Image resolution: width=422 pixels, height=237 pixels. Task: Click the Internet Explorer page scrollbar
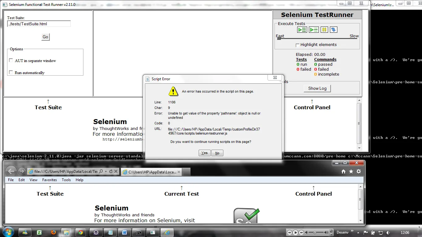pos(361,203)
